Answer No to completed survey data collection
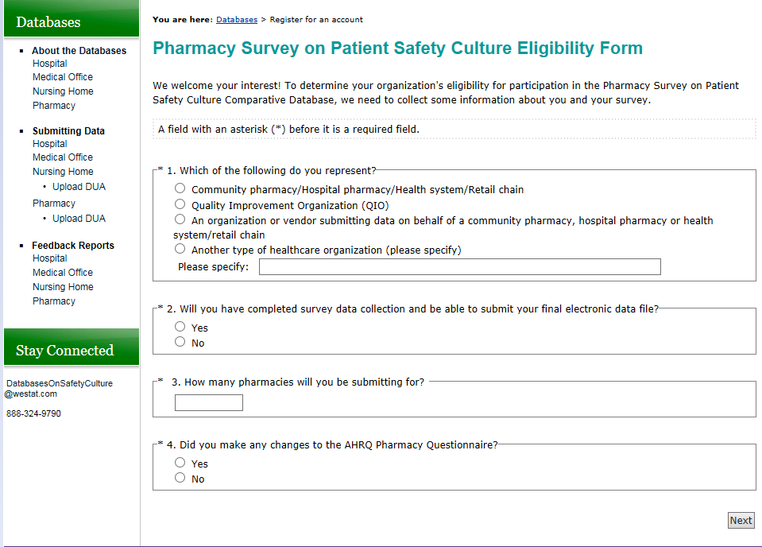Image resolution: width=762 pixels, height=547 pixels. (180, 342)
